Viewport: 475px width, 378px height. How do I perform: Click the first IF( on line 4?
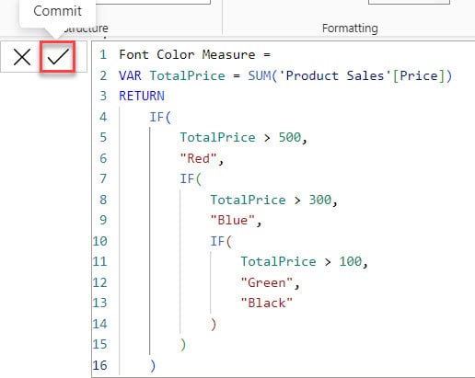pyautogui.click(x=160, y=117)
